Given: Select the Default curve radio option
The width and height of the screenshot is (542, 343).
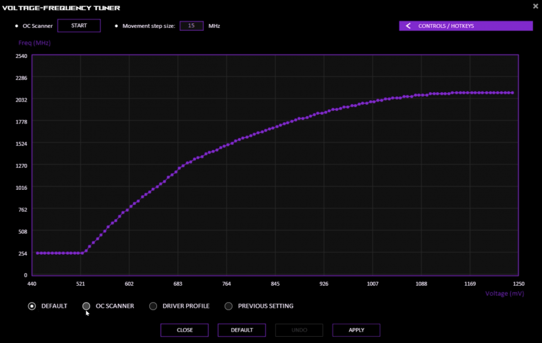Looking at the screenshot, I should (x=32, y=306).
